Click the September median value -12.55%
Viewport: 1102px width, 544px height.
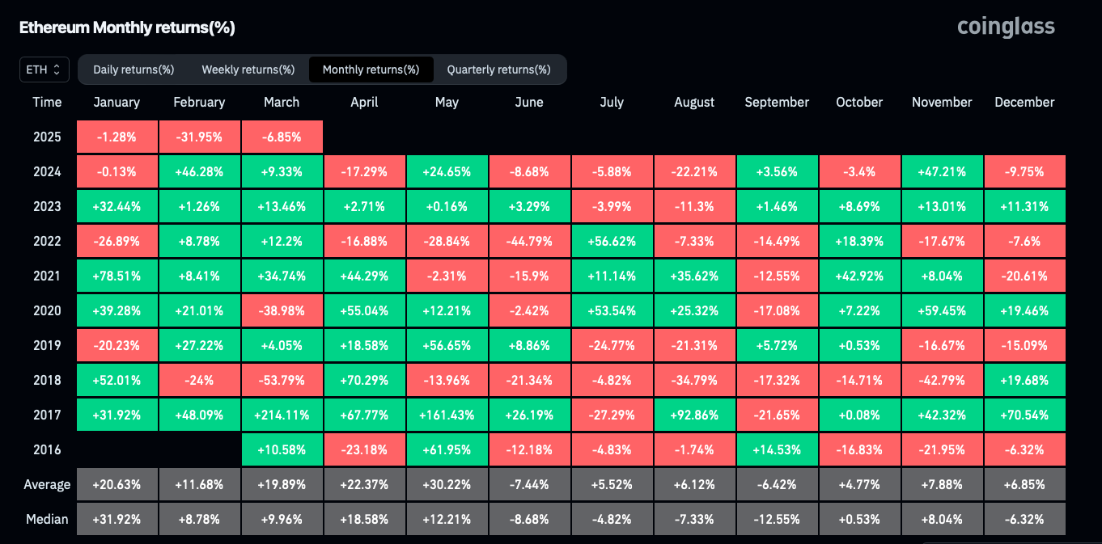pyautogui.click(x=777, y=519)
